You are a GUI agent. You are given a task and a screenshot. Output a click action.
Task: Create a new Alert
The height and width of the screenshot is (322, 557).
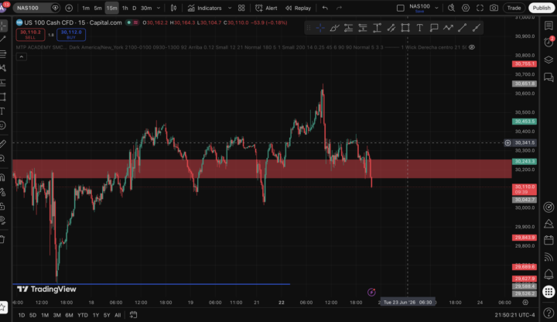coord(266,8)
